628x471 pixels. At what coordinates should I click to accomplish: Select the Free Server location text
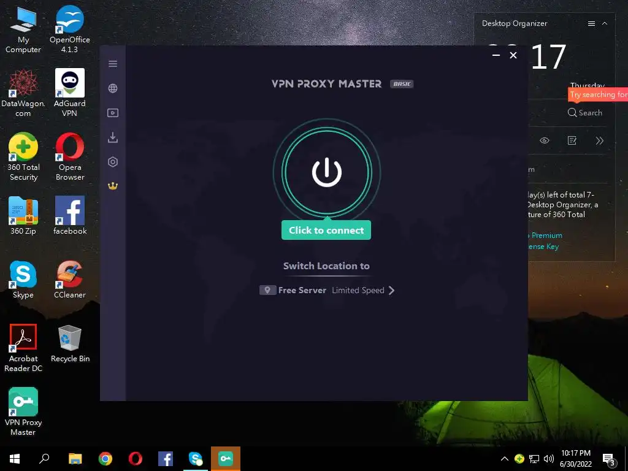click(x=302, y=290)
